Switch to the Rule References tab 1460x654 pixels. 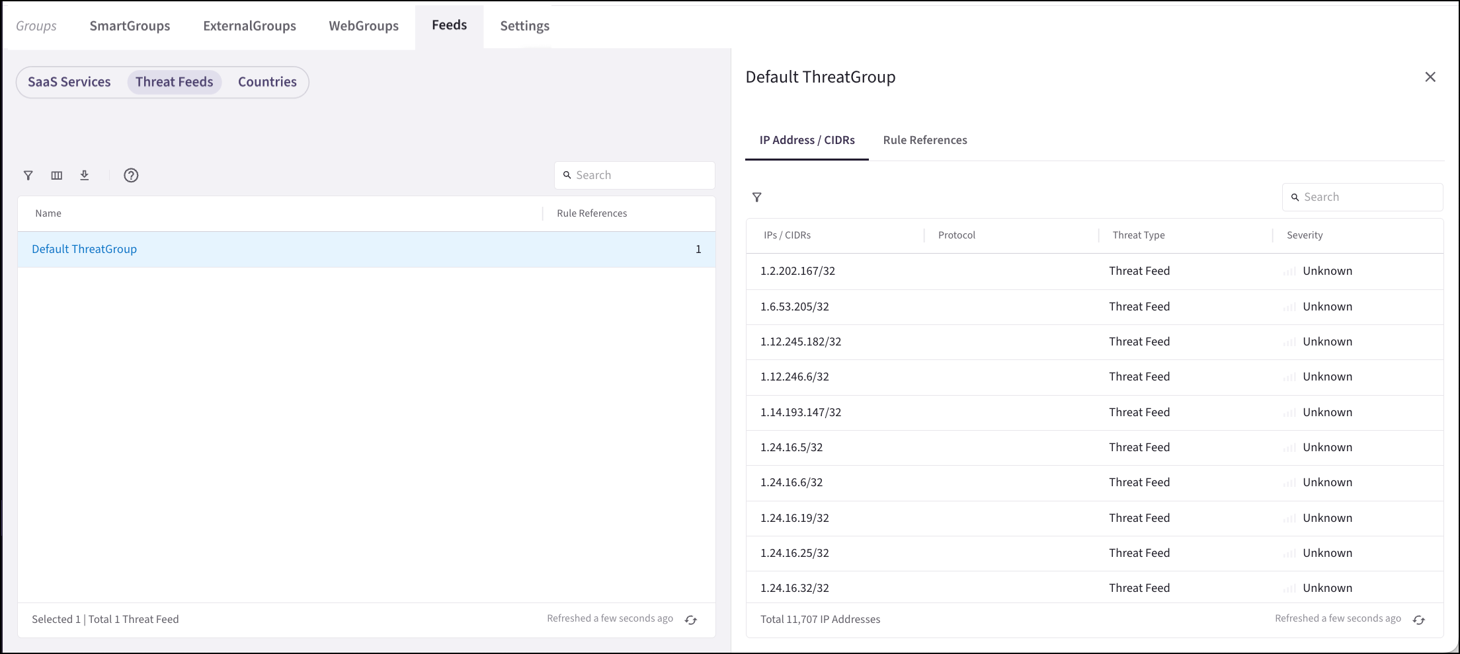point(924,139)
